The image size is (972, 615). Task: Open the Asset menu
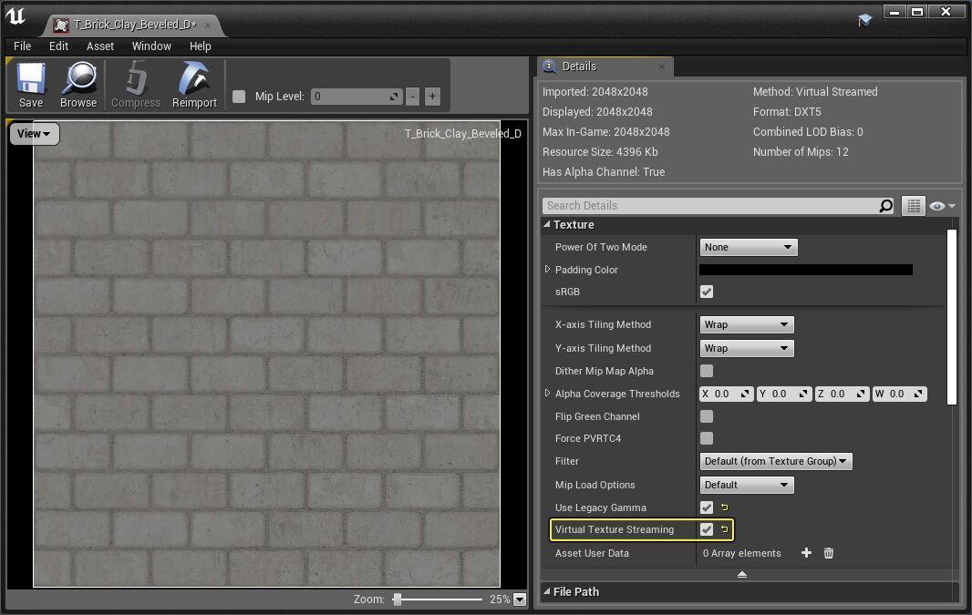(x=99, y=46)
